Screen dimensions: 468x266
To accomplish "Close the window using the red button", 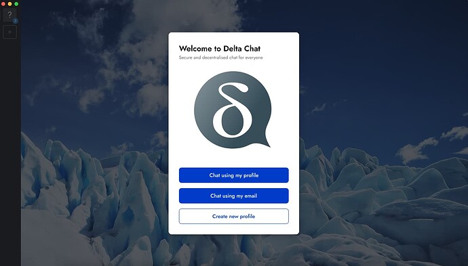I will pos(3,4).
